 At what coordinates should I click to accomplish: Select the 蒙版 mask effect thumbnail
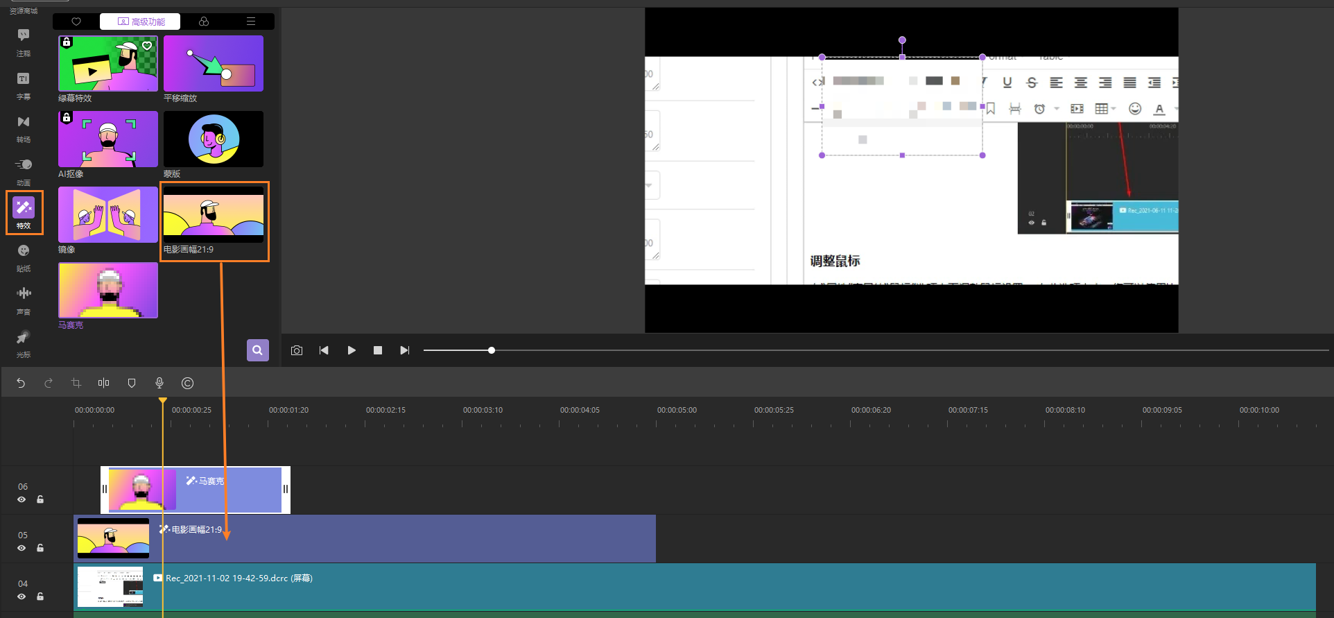pyautogui.click(x=214, y=139)
